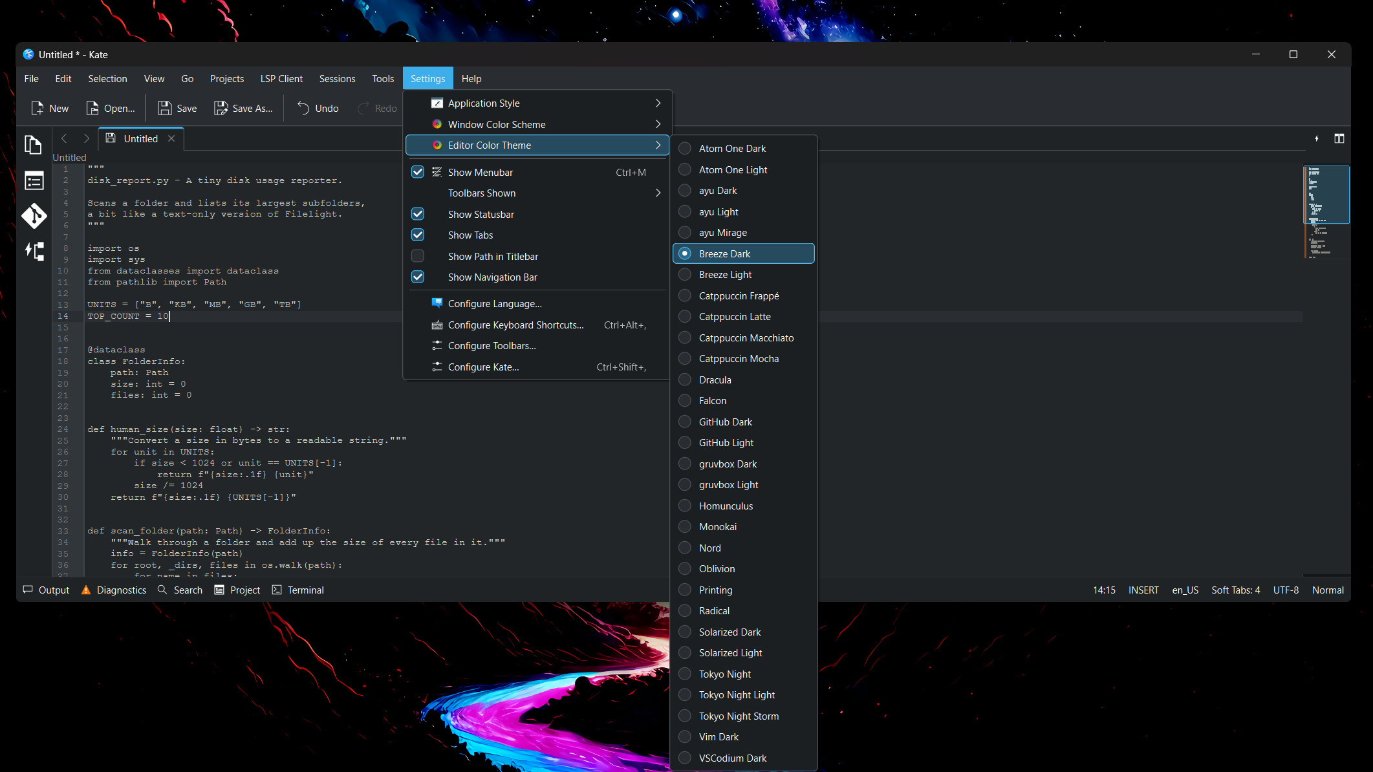Open the LSP Client menu
The height and width of the screenshot is (772, 1373).
click(x=281, y=78)
